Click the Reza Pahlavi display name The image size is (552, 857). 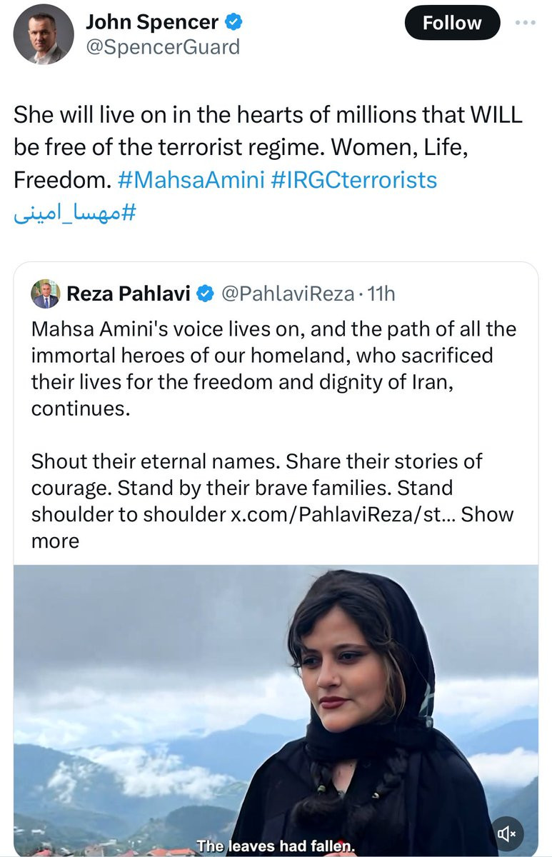[x=128, y=293]
